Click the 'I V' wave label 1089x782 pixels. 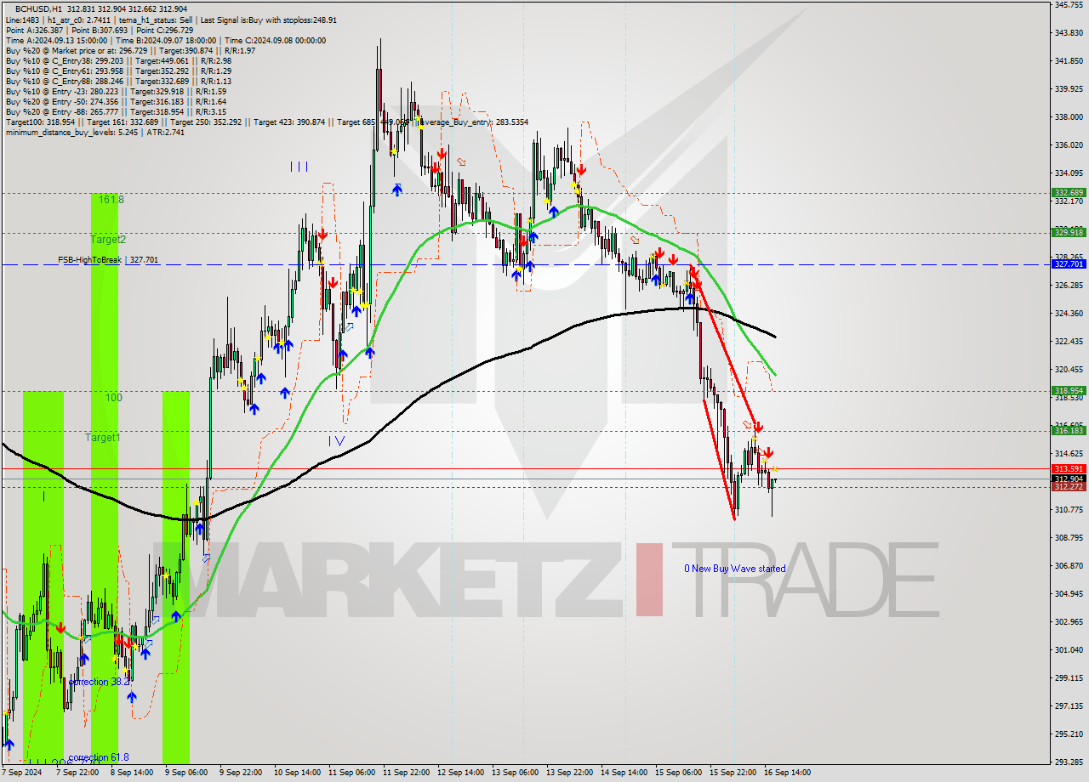coord(337,440)
